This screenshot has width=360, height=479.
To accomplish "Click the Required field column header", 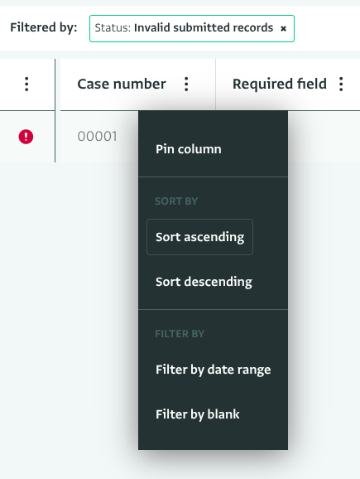I will pos(280,84).
